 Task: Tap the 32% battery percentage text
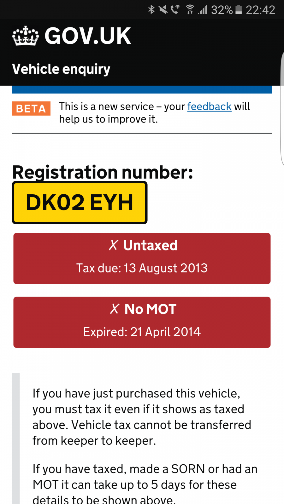click(222, 10)
